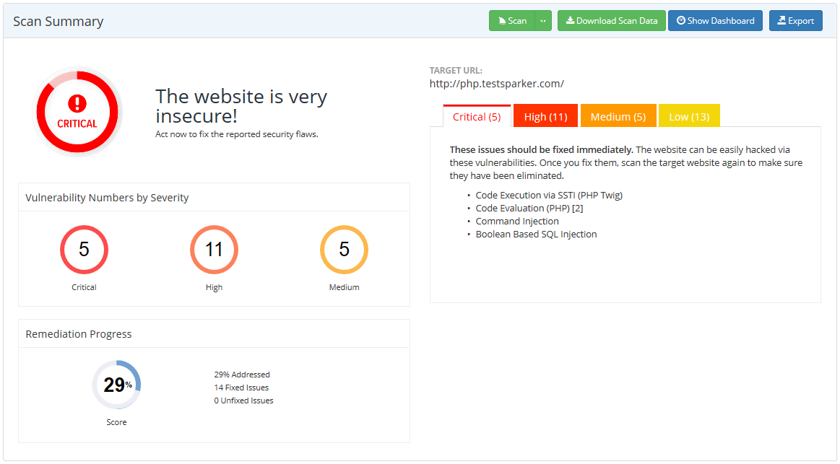The width and height of the screenshot is (840, 464).
Task: Click the Scan button
Action: pyautogui.click(x=512, y=21)
